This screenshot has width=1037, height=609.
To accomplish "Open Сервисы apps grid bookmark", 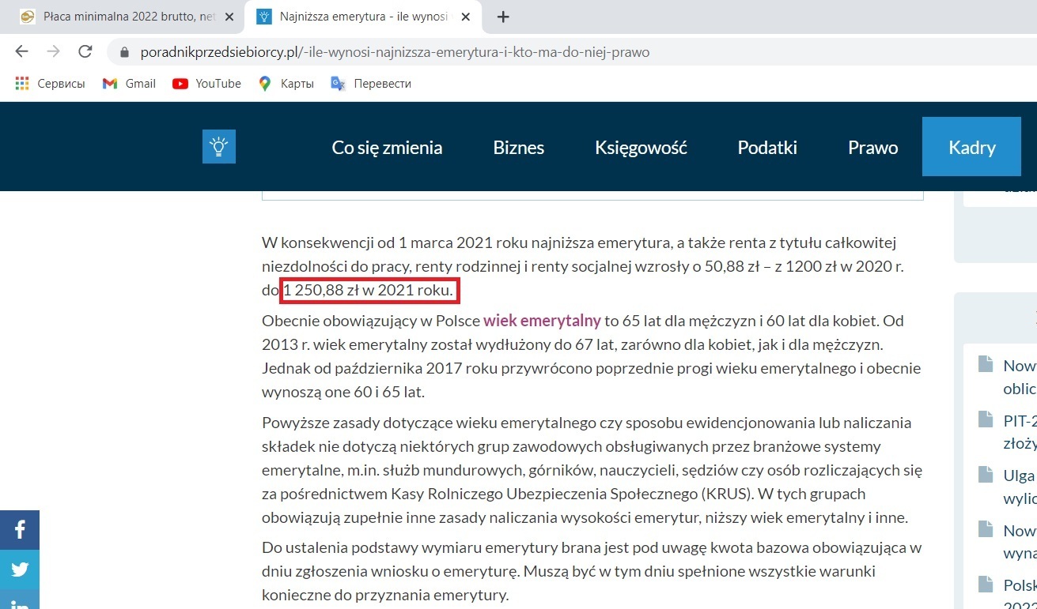I will pyautogui.click(x=51, y=84).
